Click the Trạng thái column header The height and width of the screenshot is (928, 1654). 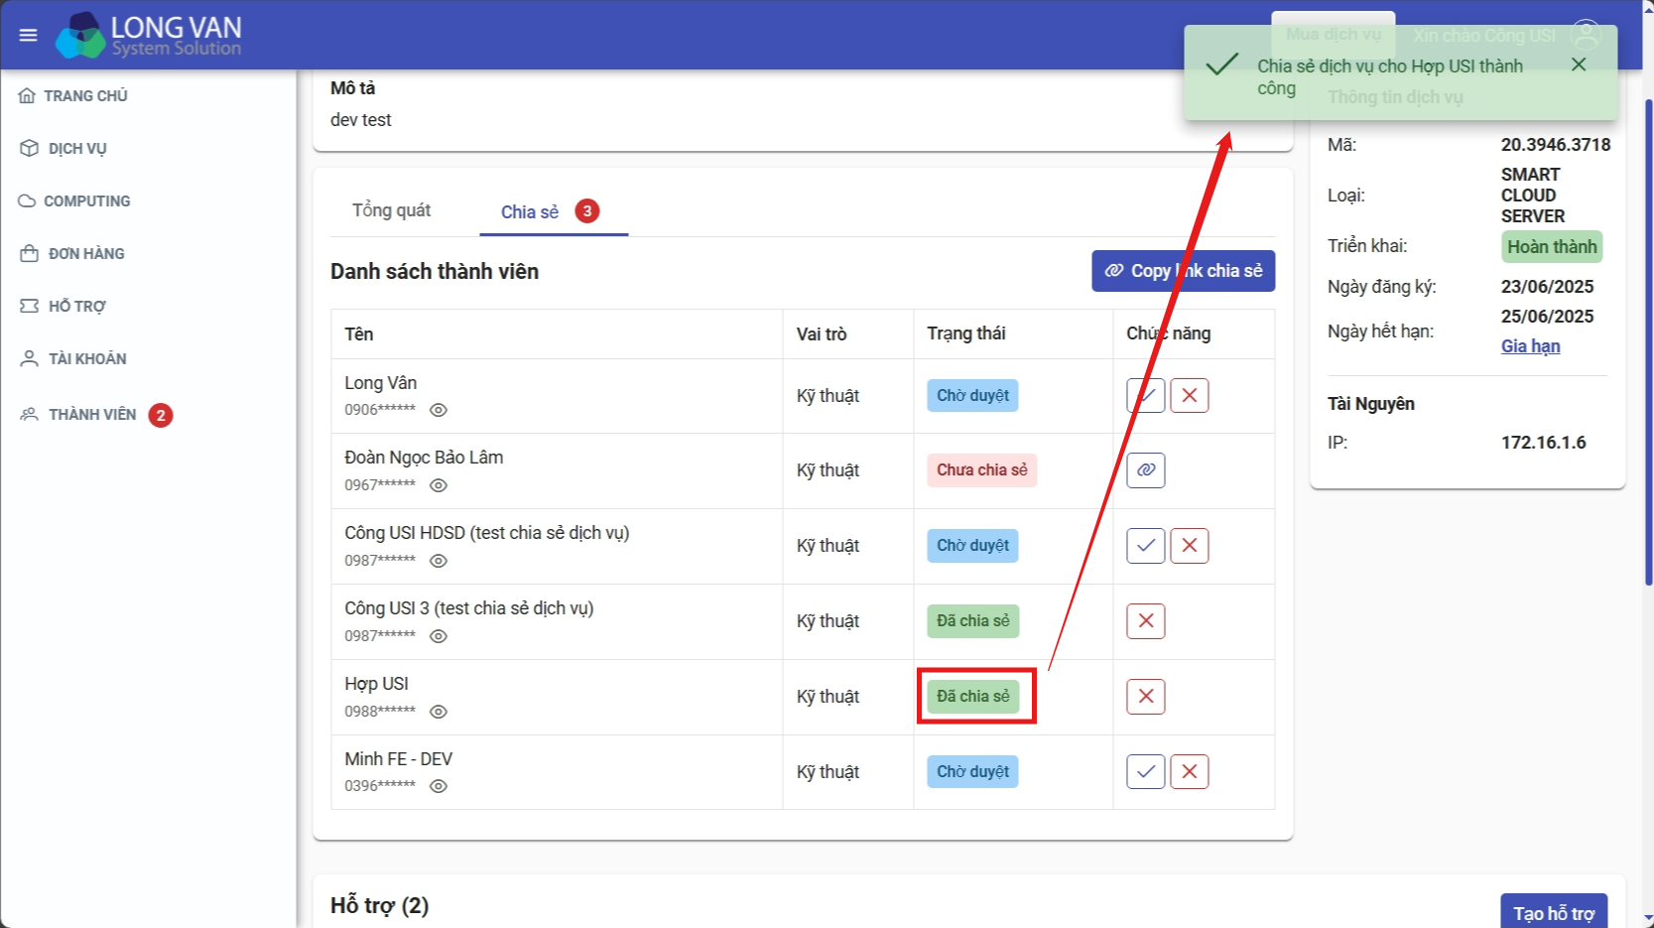(965, 333)
